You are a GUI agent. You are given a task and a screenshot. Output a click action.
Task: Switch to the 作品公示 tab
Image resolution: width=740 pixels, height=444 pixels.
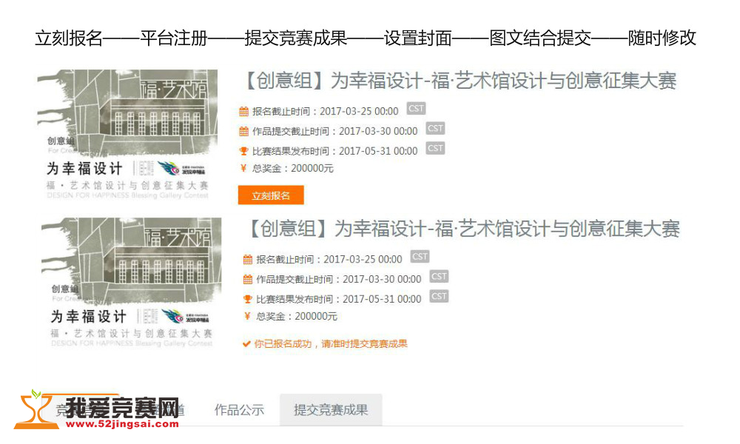pos(239,410)
